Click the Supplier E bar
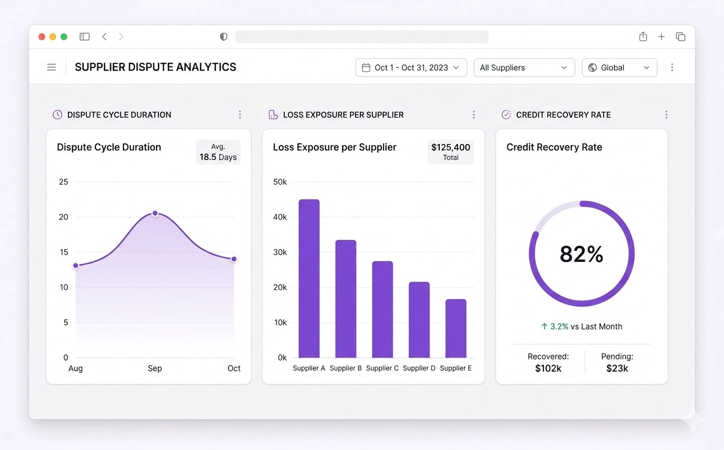724x450 pixels. pyautogui.click(x=456, y=329)
